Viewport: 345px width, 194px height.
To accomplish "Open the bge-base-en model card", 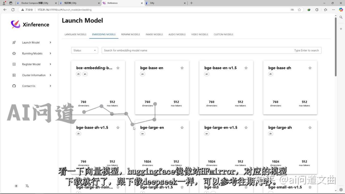I will [x=162, y=88].
